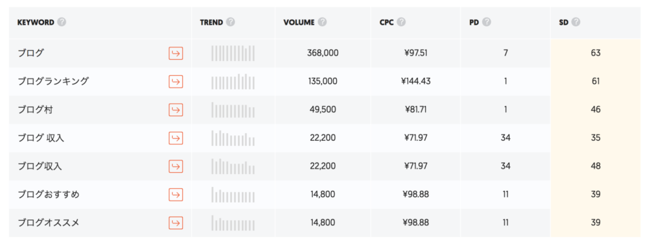Screen dimensions: 649x248
Task: Select the ブログランキング keyword text
Action: pyautogui.click(x=53, y=82)
